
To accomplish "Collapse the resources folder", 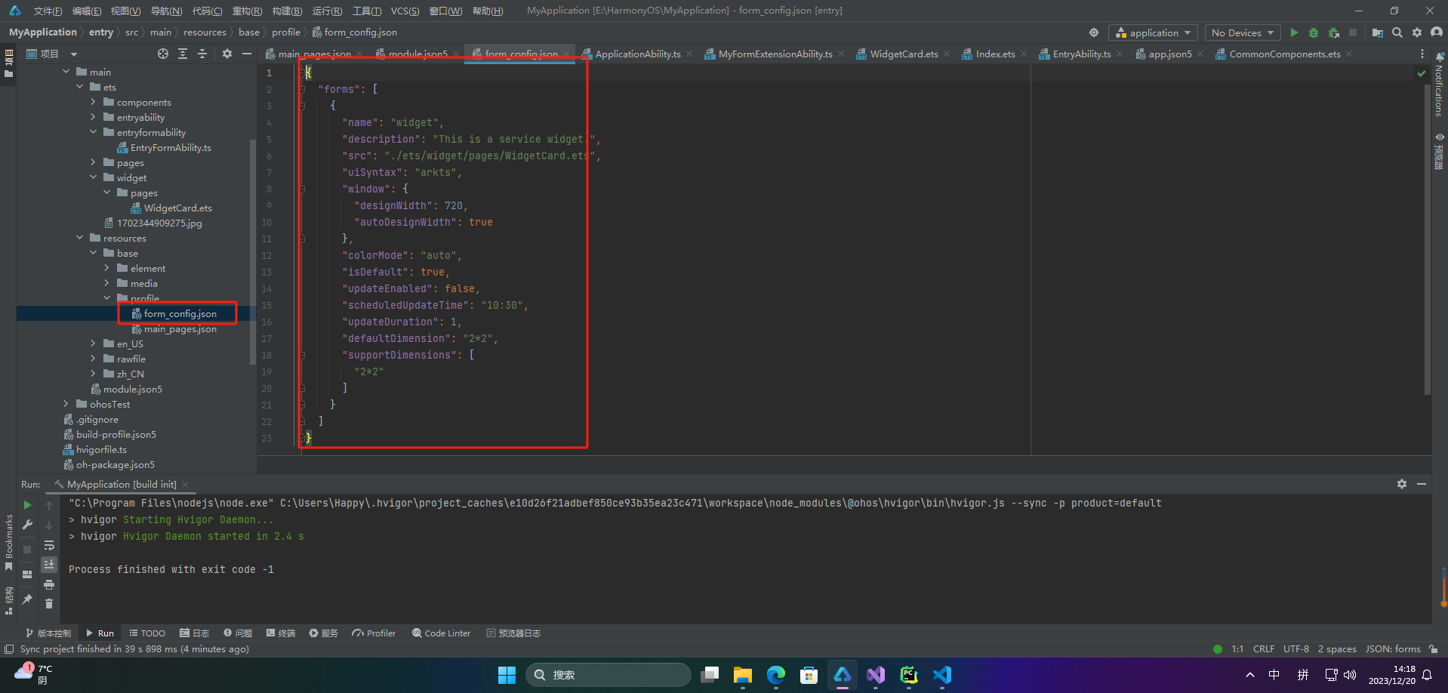I will point(80,238).
